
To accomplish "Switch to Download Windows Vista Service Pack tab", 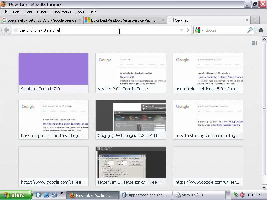I will pos(125,20).
